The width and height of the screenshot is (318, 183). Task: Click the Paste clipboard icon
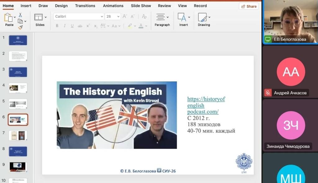8,18
